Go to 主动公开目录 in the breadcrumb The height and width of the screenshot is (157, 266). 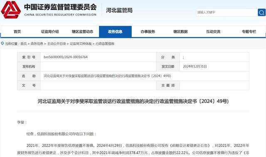tap(57, 44)
